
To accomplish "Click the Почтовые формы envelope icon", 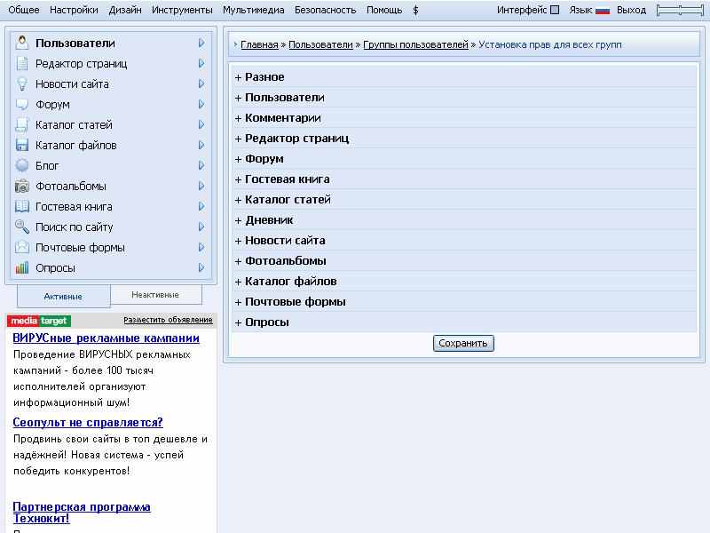I will pyautogui.click(x=21, y=247).
